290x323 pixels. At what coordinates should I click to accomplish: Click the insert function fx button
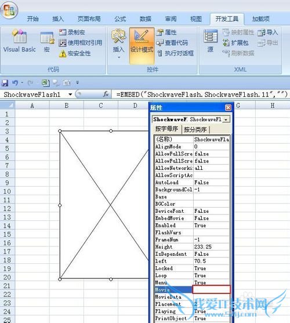coord(106,95)
